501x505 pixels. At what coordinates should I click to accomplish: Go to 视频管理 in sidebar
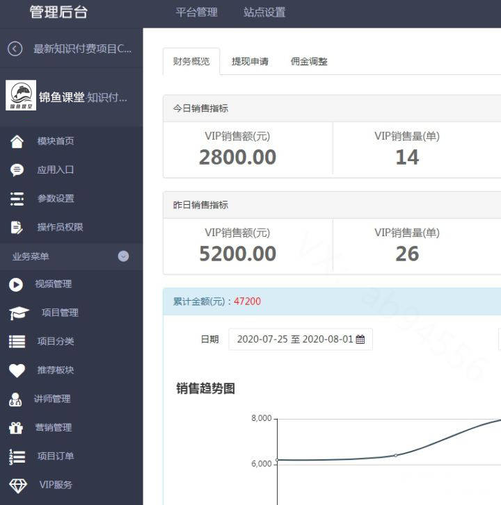coord(54,284)
